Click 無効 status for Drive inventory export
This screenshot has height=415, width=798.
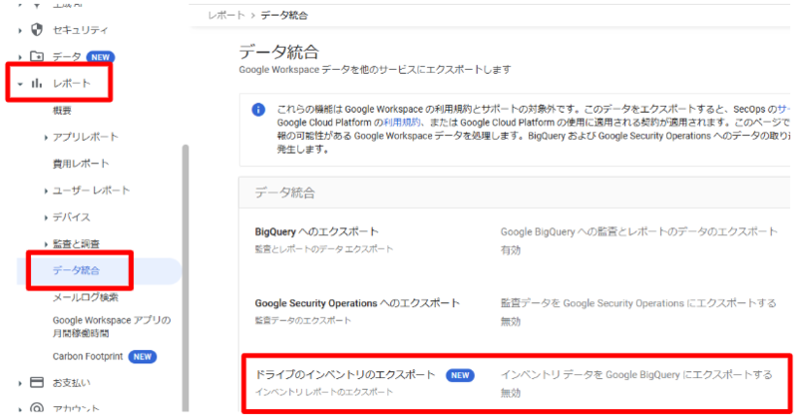[x=511, y=393]
